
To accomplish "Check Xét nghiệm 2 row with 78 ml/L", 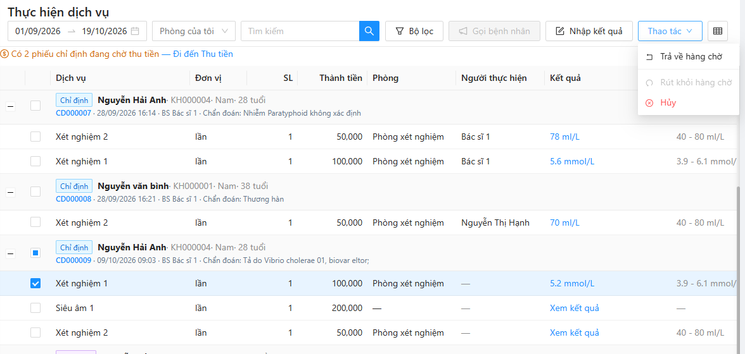I will 35,137.
